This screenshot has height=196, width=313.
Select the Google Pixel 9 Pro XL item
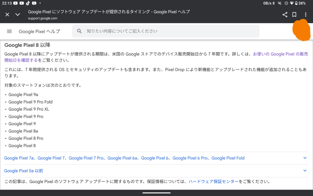click(29, 109)
